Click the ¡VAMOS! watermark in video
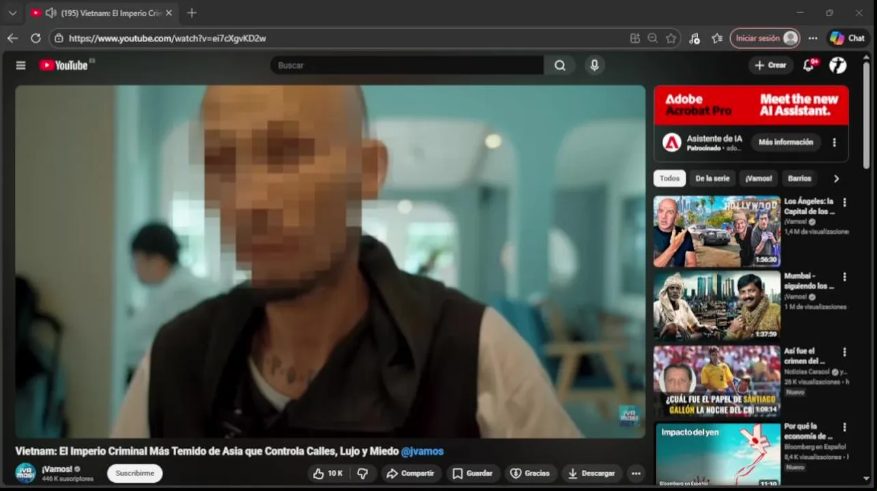 [629, 415]
